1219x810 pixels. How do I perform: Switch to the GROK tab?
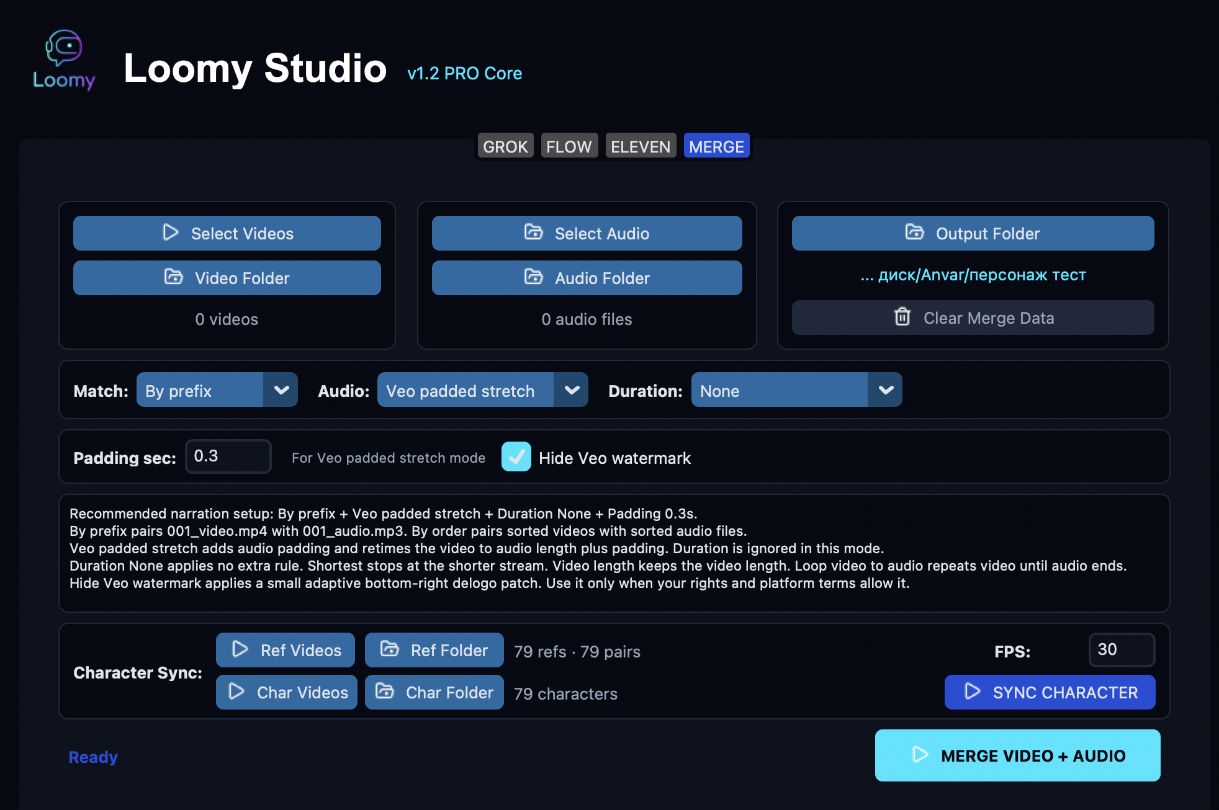(505, 146)
